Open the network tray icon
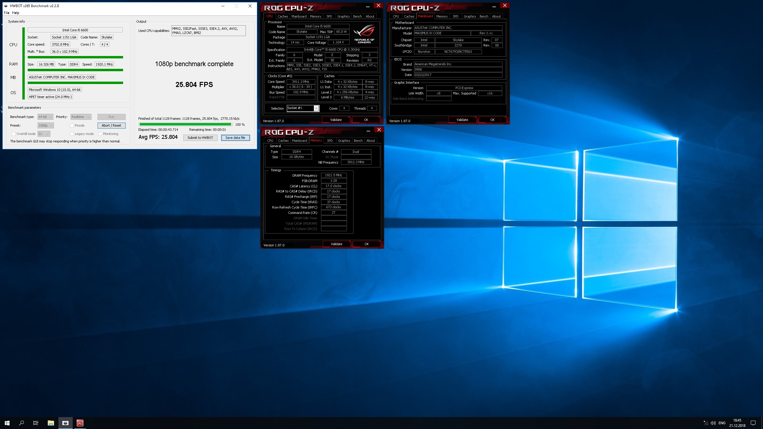This screenshot has width=763, height=429. tap(706, 423)
